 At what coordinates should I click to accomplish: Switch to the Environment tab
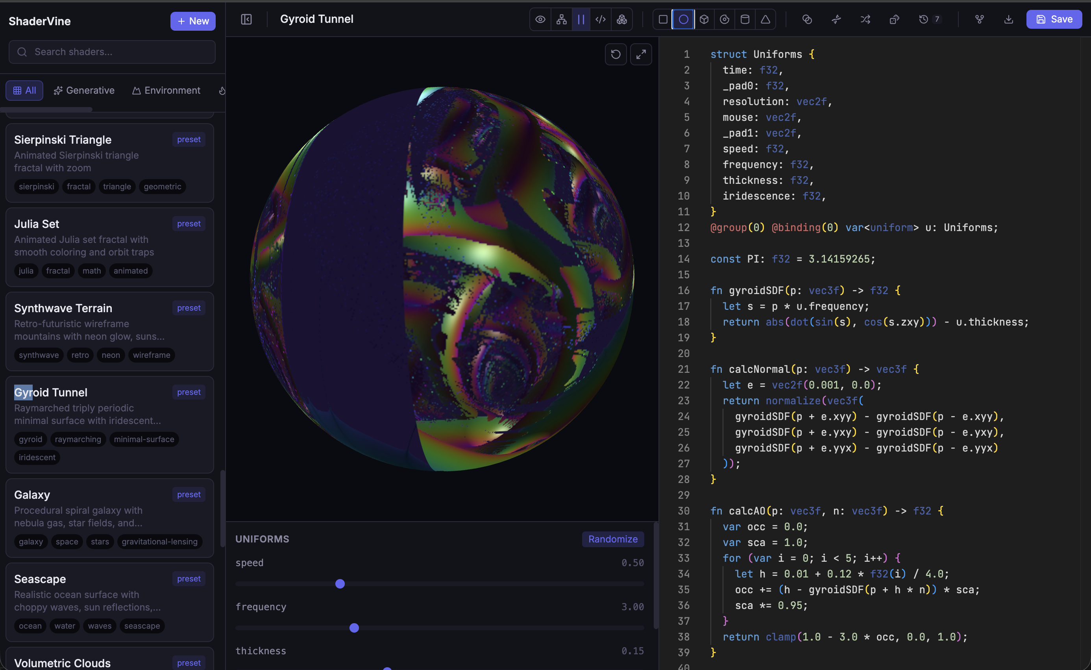[x=166, y=91]
